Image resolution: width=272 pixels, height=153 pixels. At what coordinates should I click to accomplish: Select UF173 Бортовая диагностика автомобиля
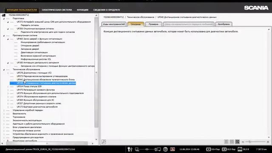coord(37,107)
